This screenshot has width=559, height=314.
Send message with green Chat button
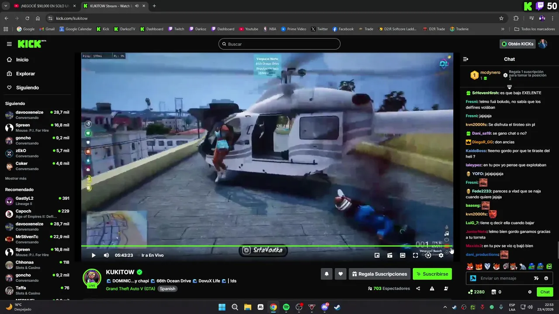pyautogui.click(x=545, y=292)
